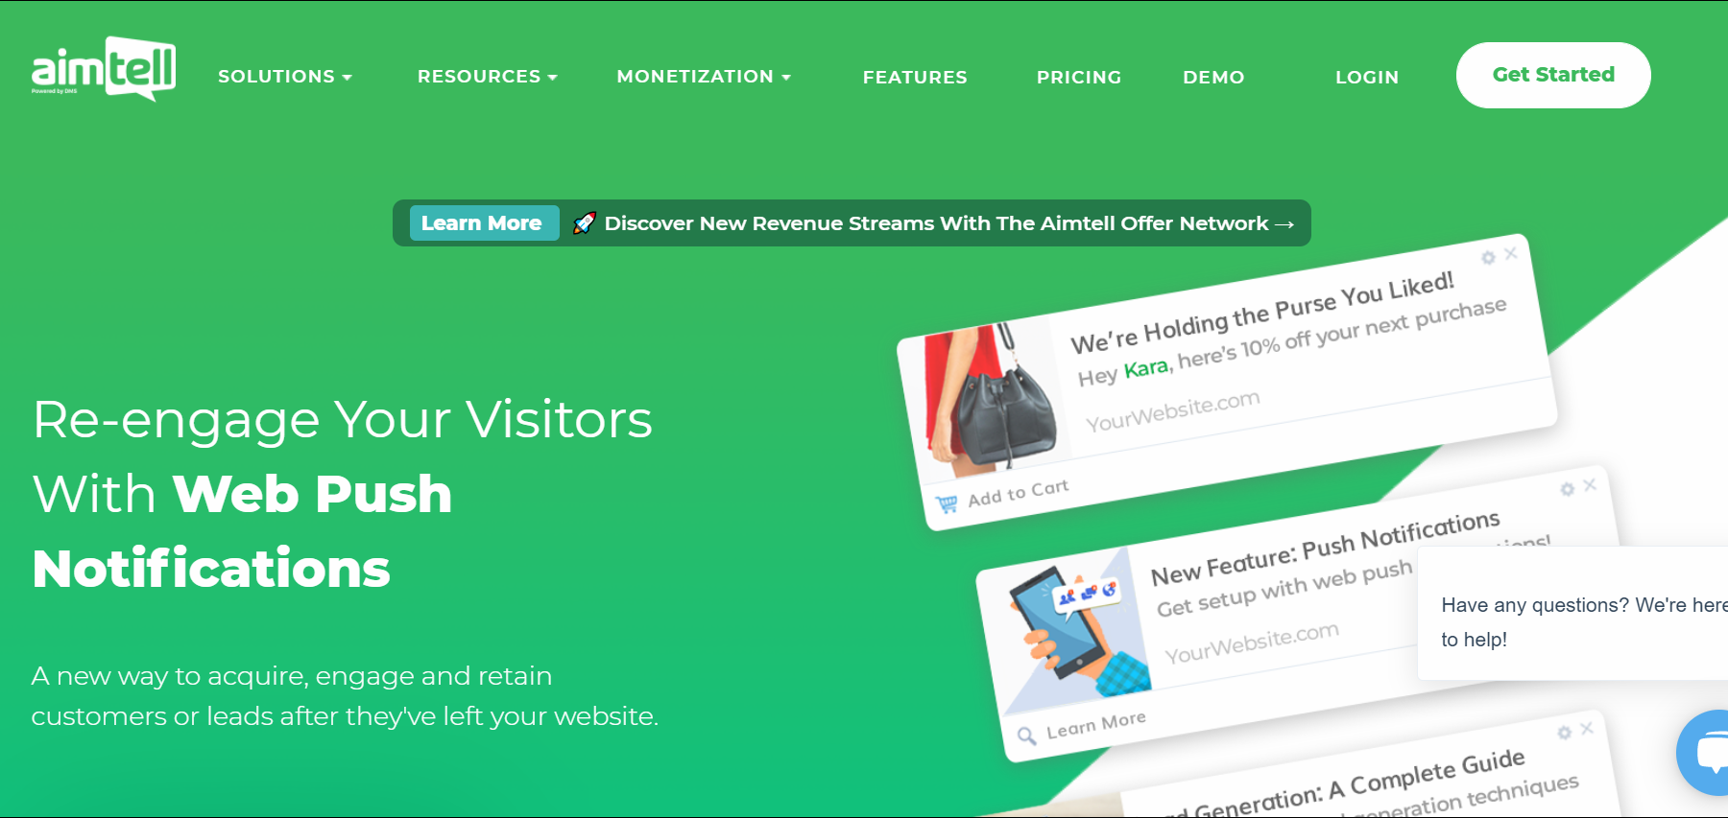The width and height of the screenshot is (1728, 818).
Task: Click the shopping cart icon beside Add to Cart
Action: 947,503
